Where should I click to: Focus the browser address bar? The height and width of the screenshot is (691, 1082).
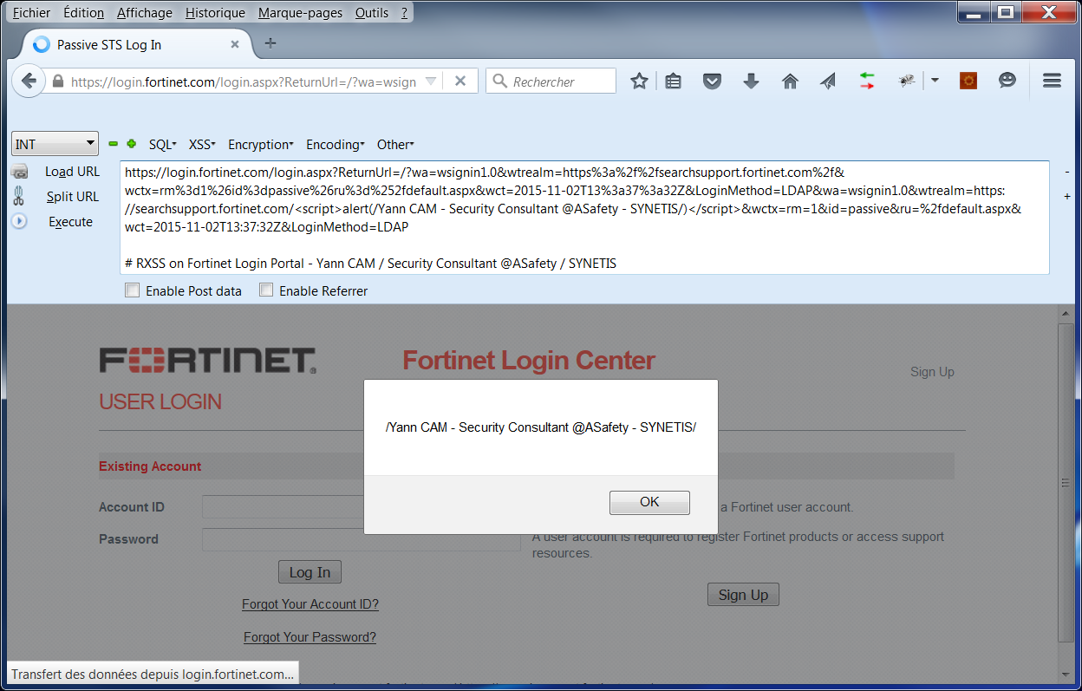[244, 81]
